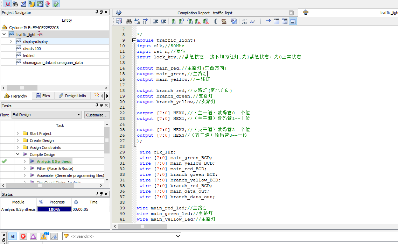Expand the display:display hierarchy node
The width and height of the screenshot is (398, 244).
11,41
